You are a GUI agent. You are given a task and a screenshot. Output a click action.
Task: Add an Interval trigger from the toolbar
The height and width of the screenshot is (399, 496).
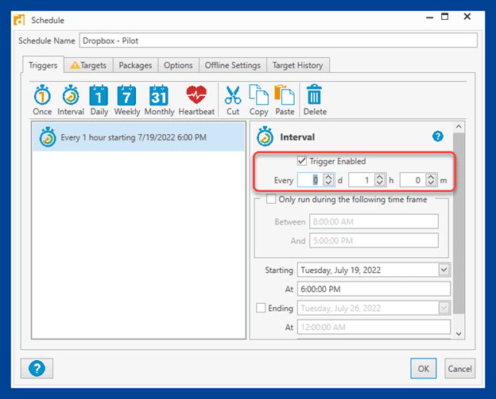[71, 100]
